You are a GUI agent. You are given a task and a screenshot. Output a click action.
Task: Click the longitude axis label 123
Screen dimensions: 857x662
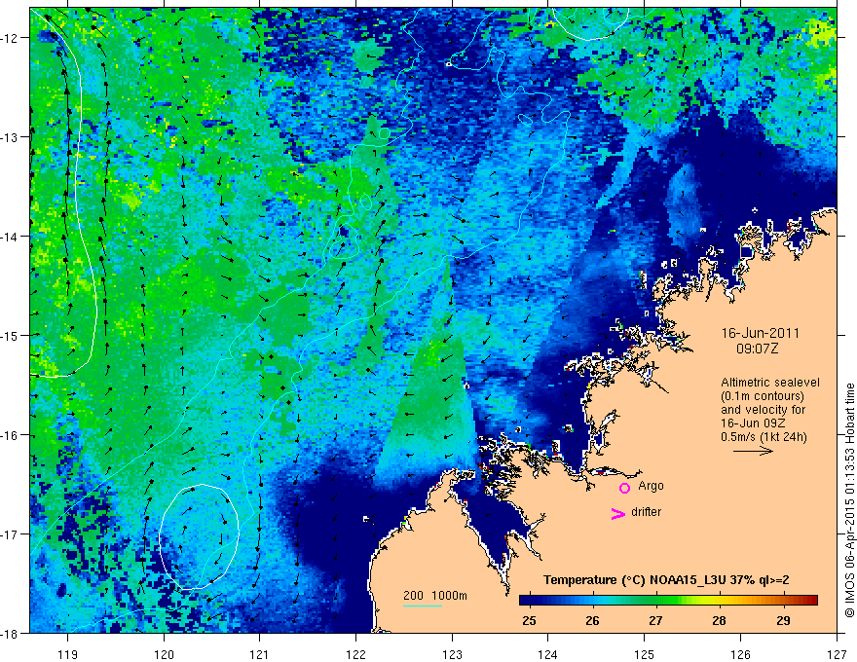(x=453, y=654)
